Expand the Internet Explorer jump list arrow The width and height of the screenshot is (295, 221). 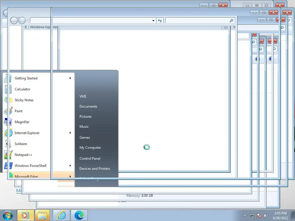(x=70, y=133)
